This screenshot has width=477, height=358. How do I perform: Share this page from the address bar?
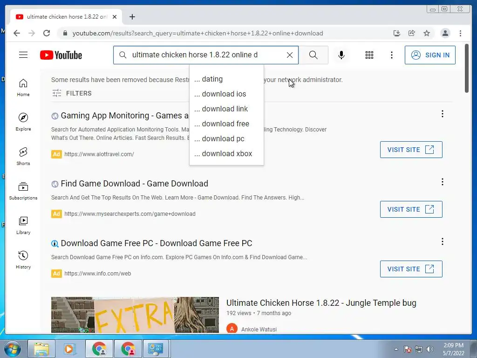(412, 33)
